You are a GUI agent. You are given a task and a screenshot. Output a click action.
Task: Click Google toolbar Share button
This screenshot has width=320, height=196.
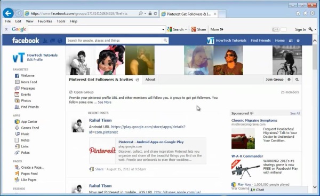198,29
